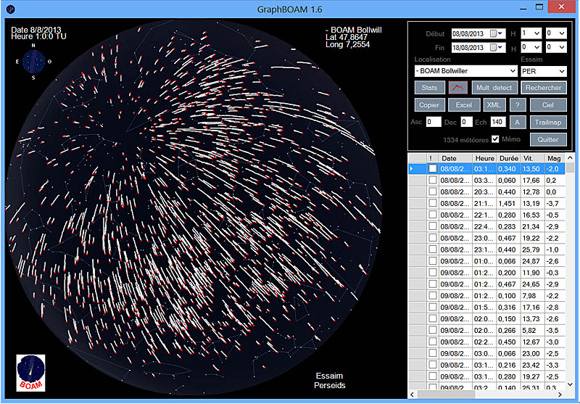Click the compass orientation globe icon
Viewport: 580px width, 404px height.
33,62
